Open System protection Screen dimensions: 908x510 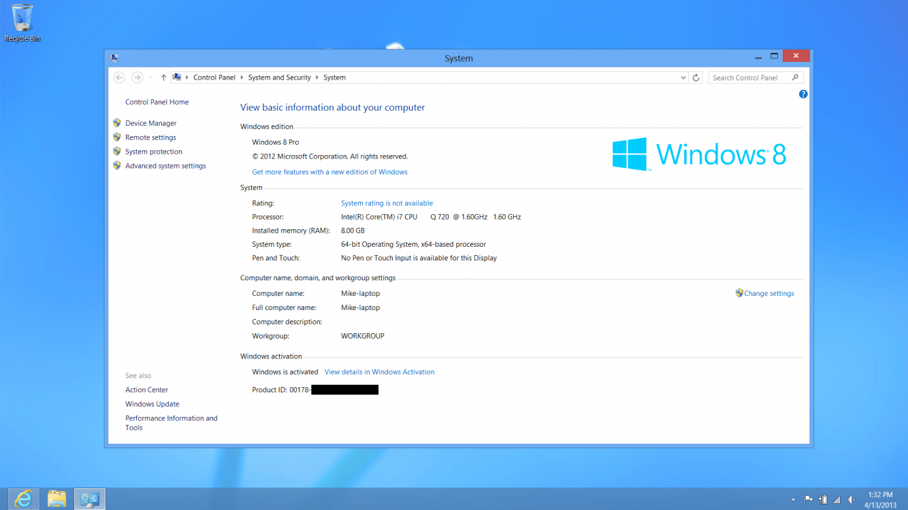[154, 152]
